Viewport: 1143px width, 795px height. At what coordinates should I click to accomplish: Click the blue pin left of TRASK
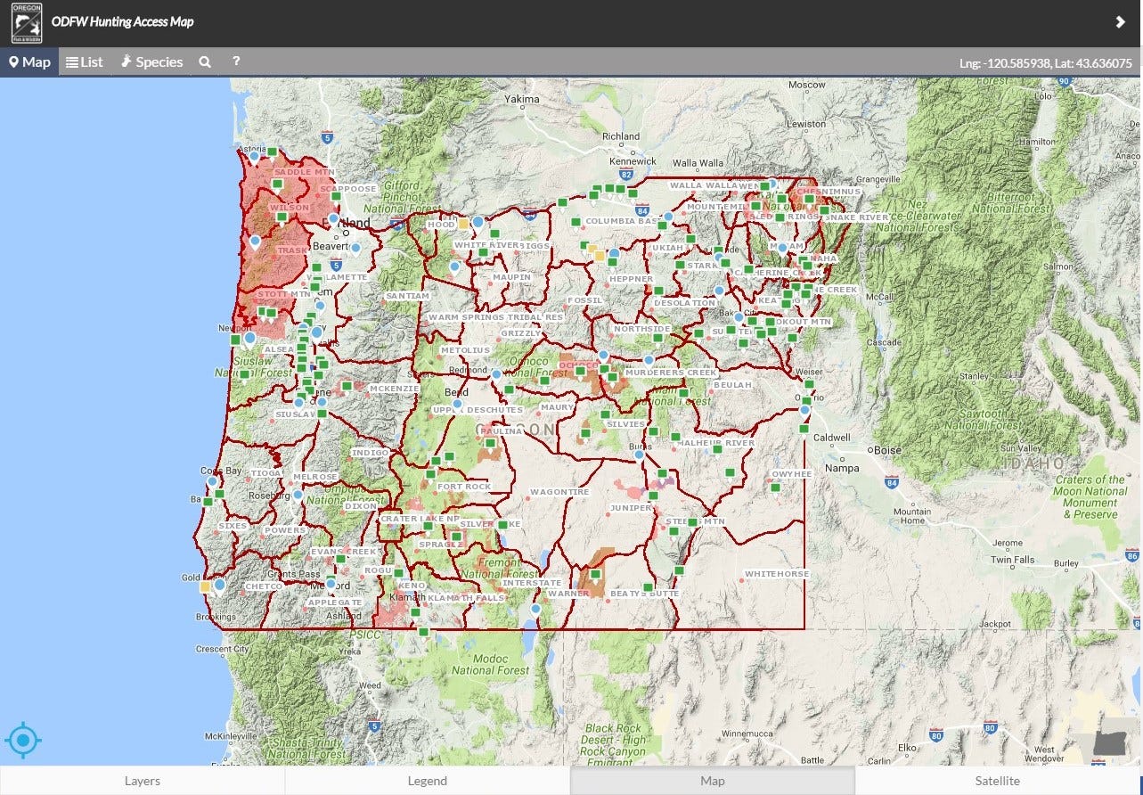(255, 241)
